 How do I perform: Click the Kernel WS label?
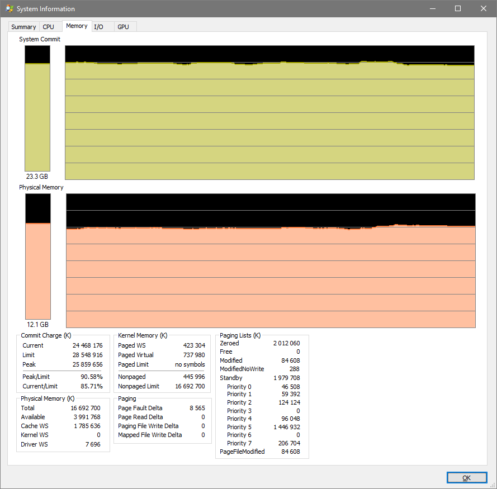(x=35, y=435)
